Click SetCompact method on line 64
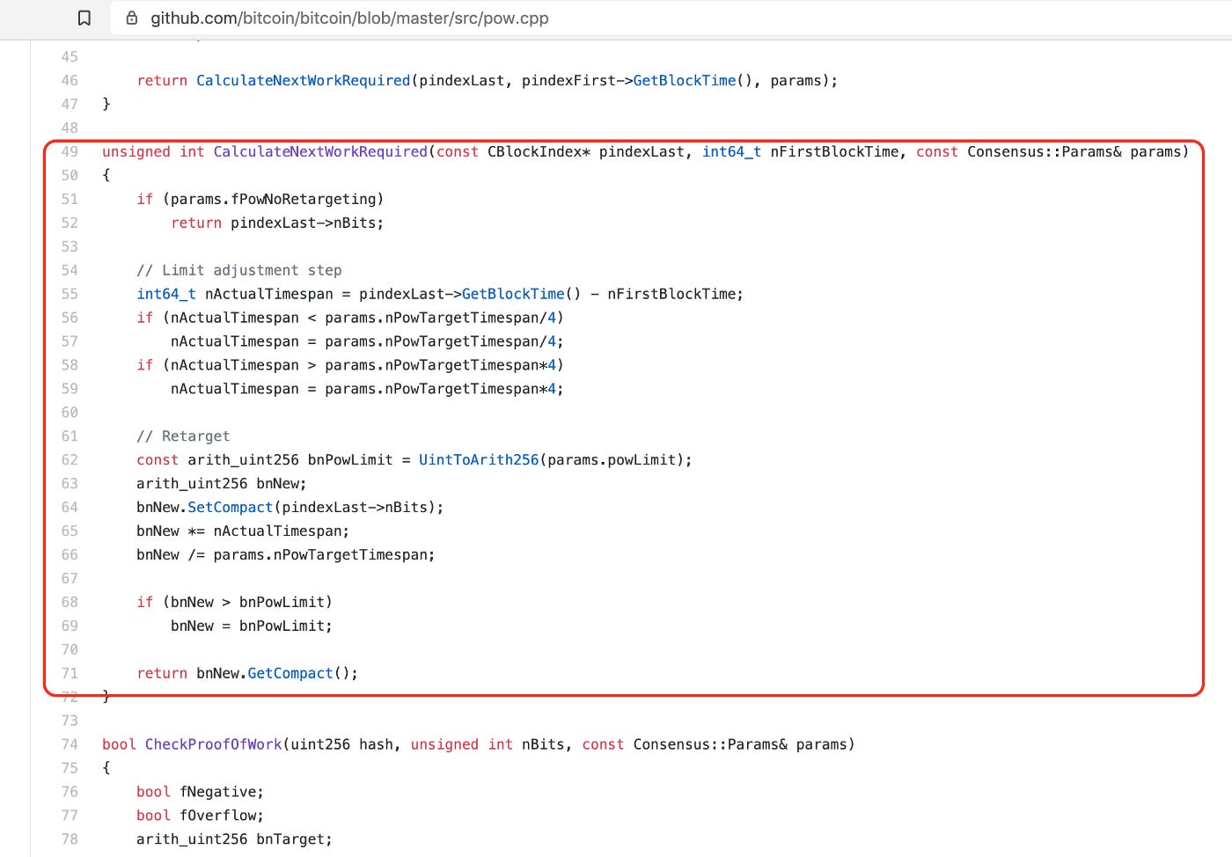This screenshot has height=857, width=1232. [230, 507]
